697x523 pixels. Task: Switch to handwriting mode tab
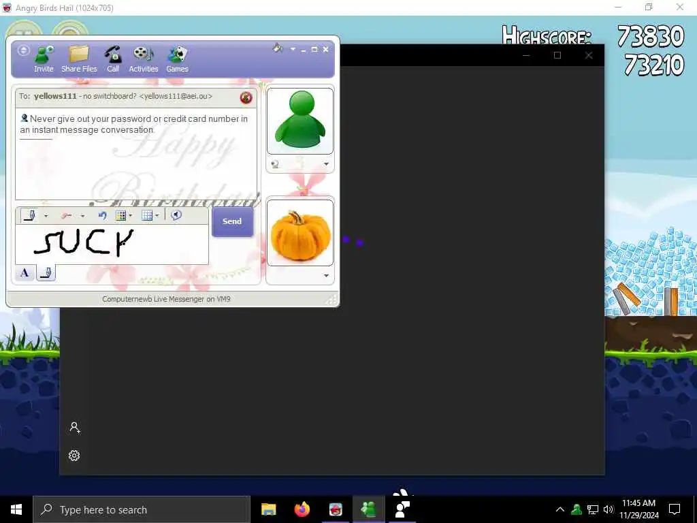(46, 272)
